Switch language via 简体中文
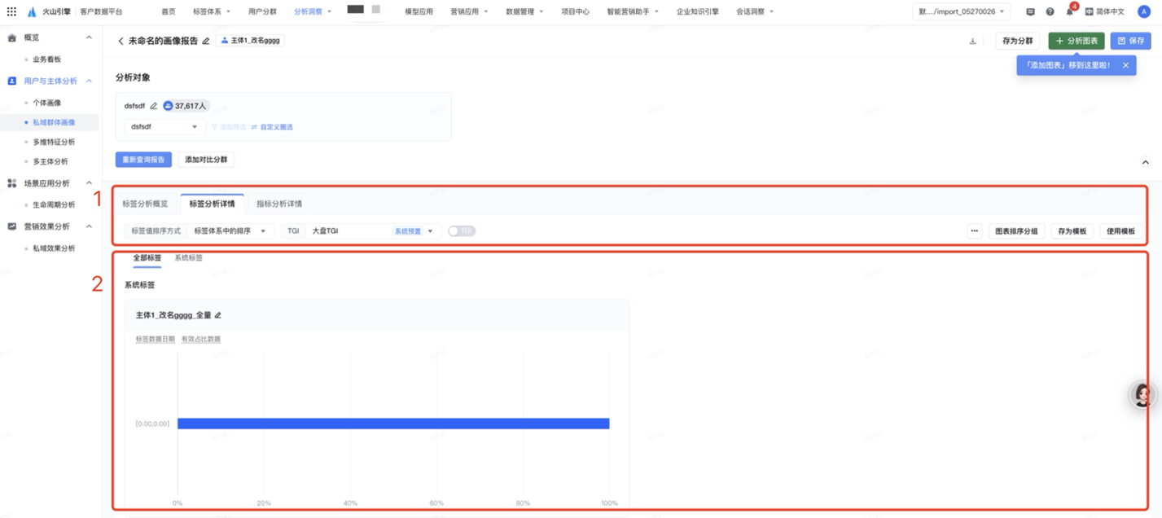This screenshot has height=518, width=1162. tap(1105, 11)
